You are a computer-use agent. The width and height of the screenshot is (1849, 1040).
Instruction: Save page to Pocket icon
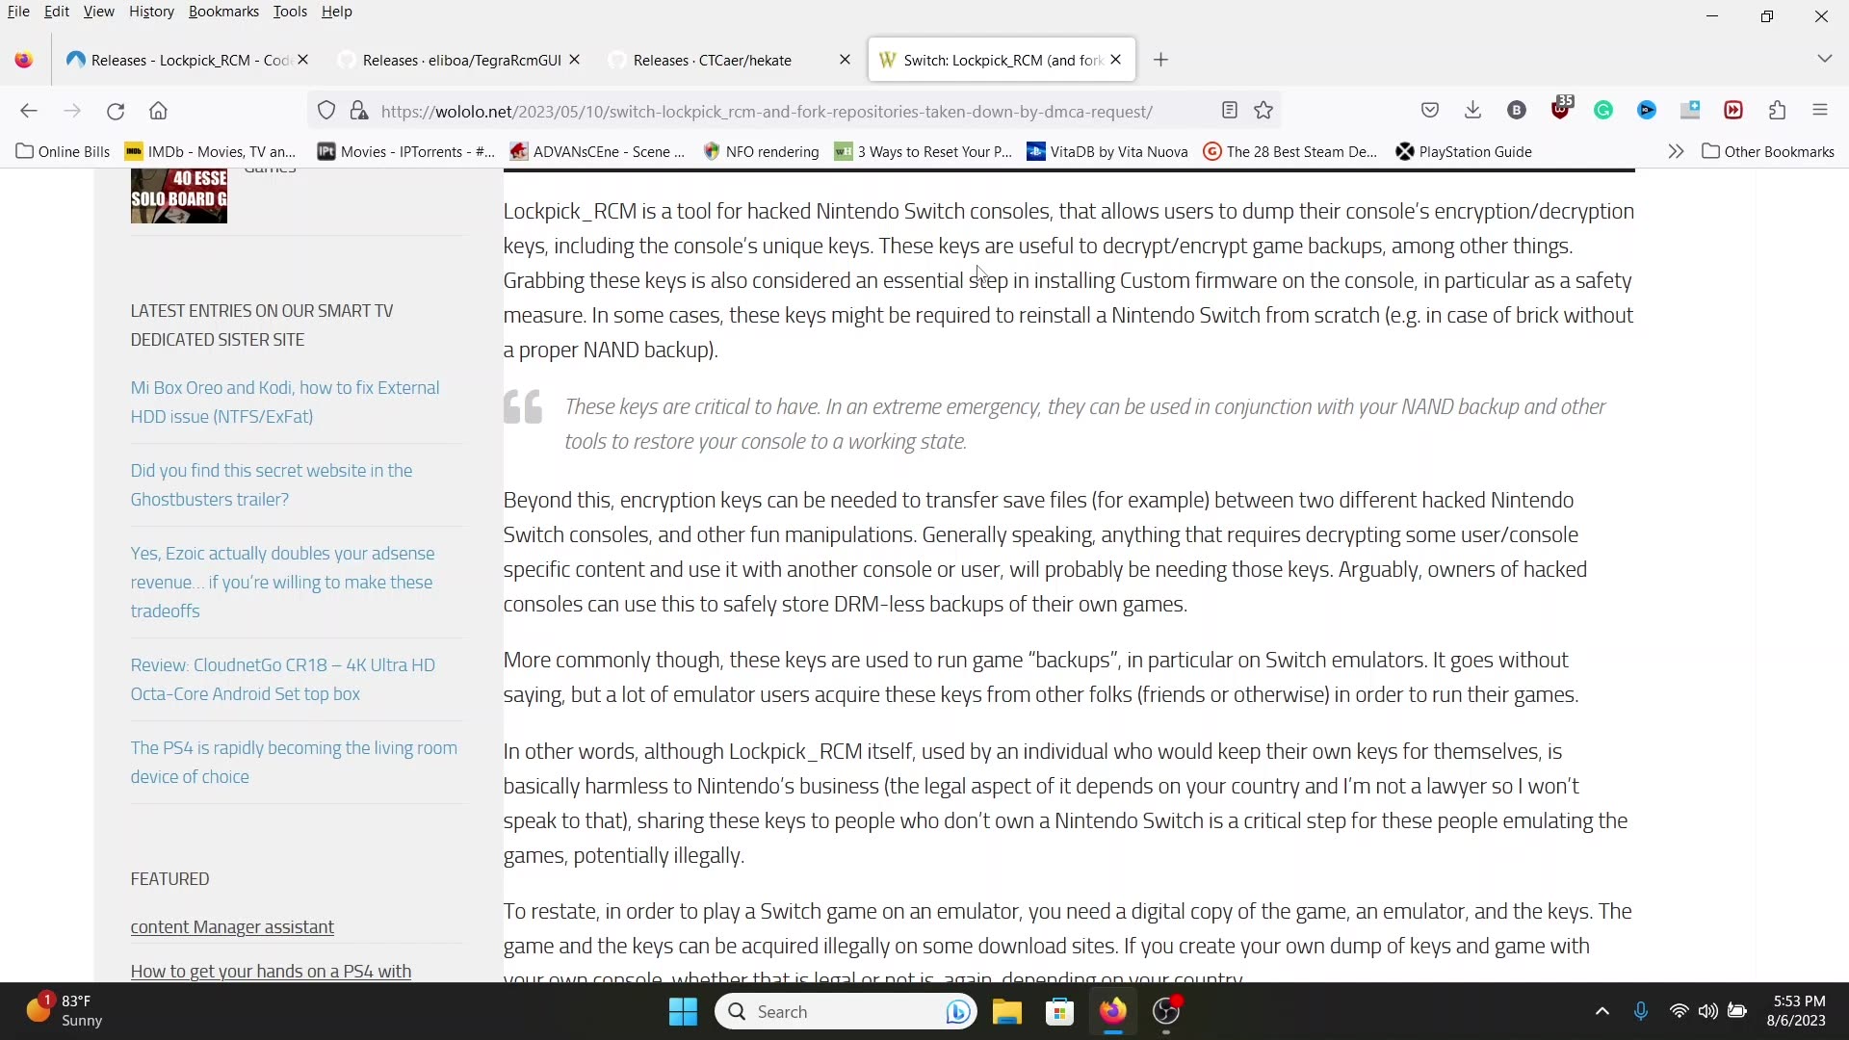coord(1430,111)
